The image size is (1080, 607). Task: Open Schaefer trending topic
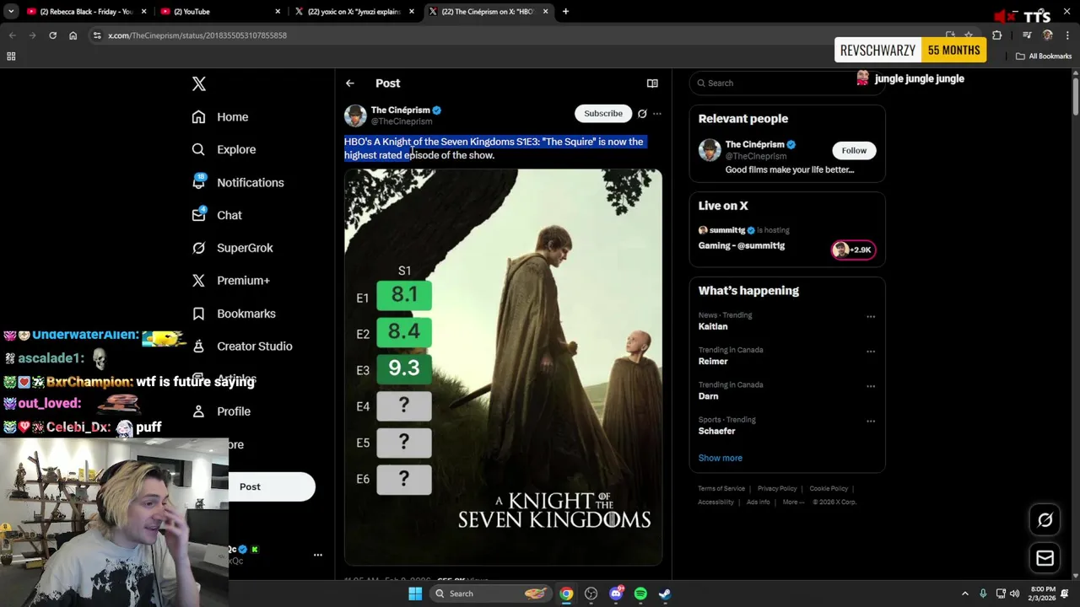tap(717, 431)
